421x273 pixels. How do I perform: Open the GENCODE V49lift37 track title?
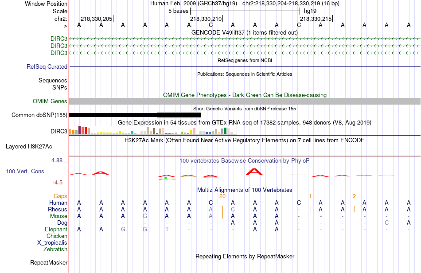(245, 32)
